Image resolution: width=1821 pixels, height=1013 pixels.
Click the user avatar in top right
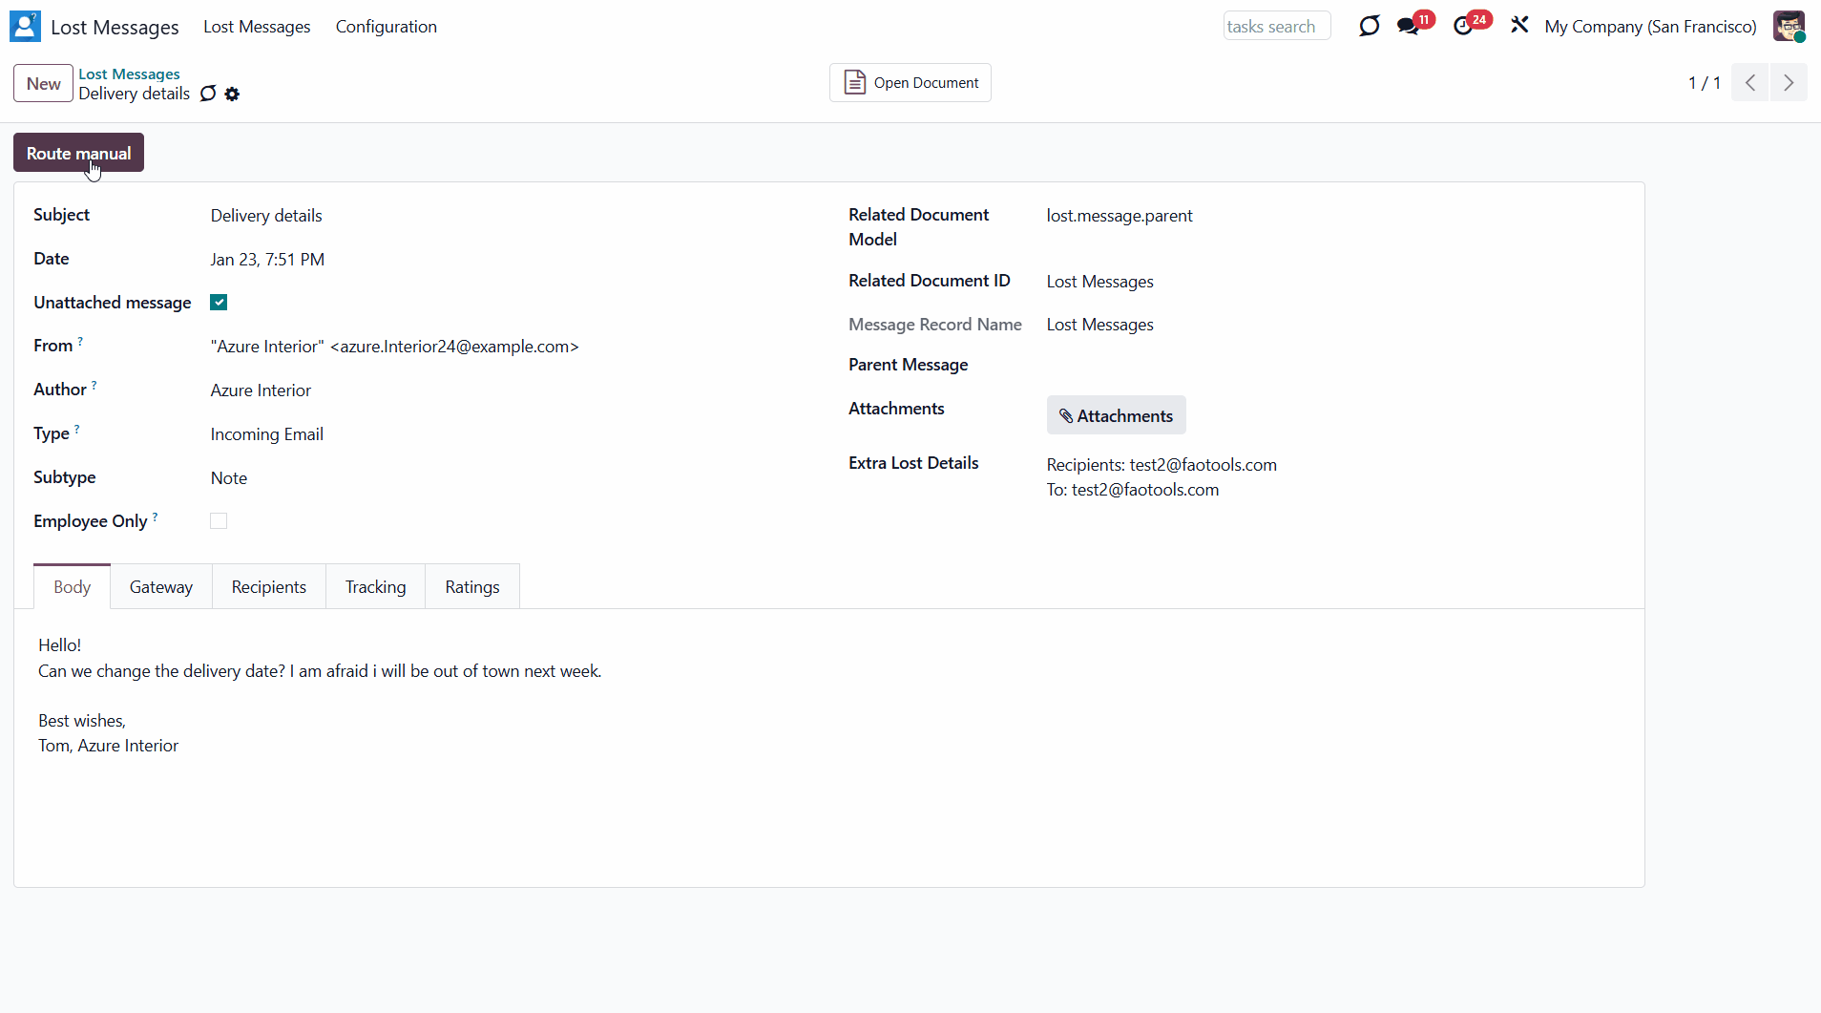[x=1788, y=27]
